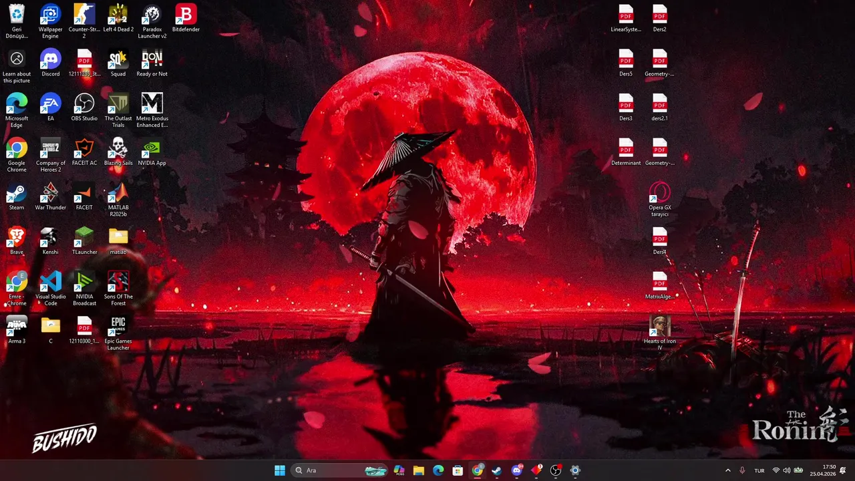Screen dimensions: 855x481
Task: Open File Explorer from the taskbar
Action: (x=419, y=470)
